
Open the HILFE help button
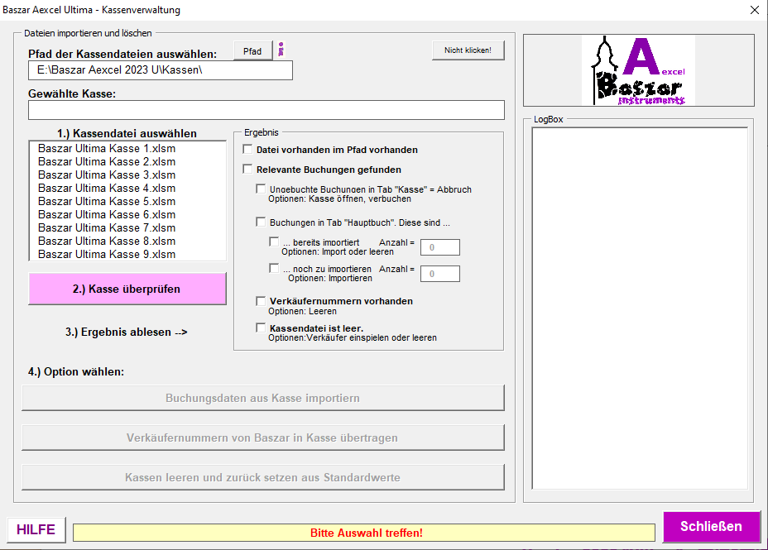[36, 529]
